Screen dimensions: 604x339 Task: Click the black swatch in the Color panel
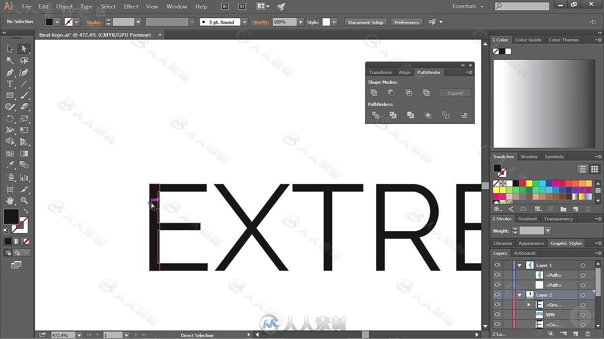[x=502, y=51]
